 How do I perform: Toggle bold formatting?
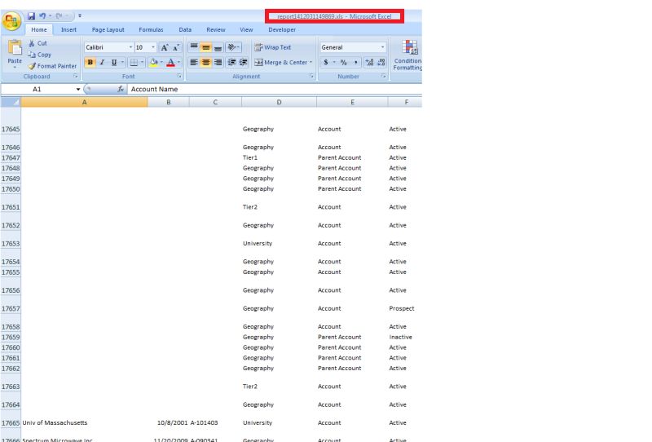(x=90, y=63)
